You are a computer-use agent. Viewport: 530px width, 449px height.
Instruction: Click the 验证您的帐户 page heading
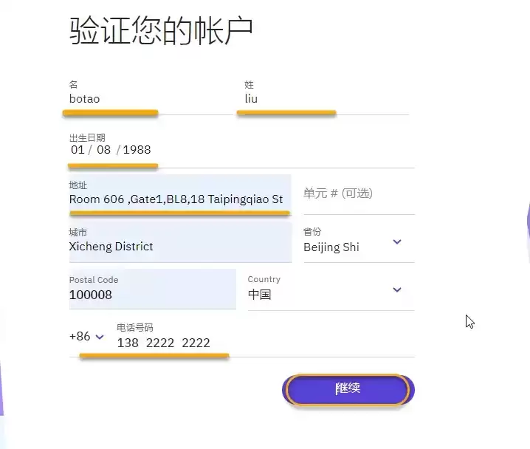pos(162,31)
